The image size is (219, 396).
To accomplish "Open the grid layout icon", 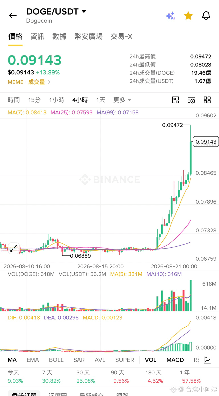I will [207, 100].
